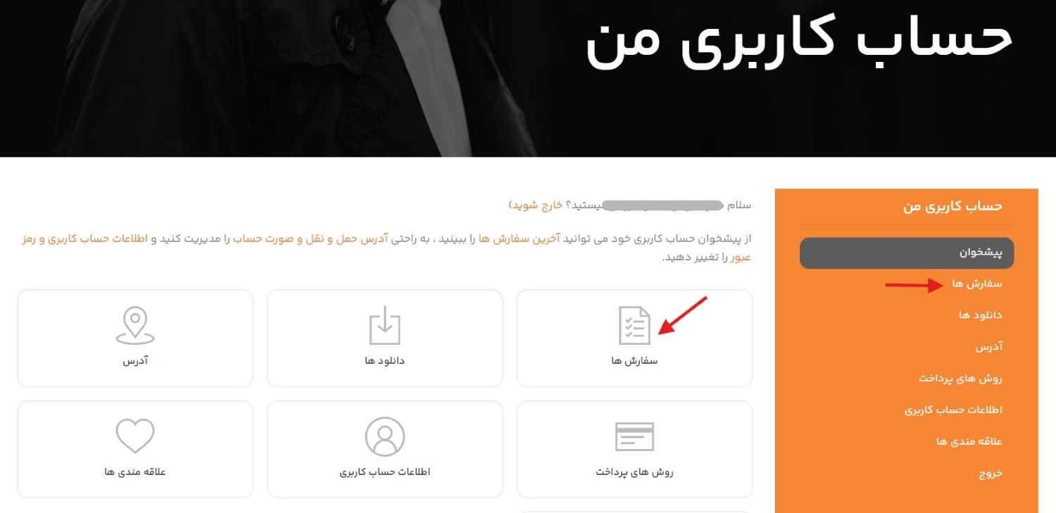Open علاقه مندی ها sidebar entry
The height and width of the screenshot is (513, 1056).
point(969,441)
